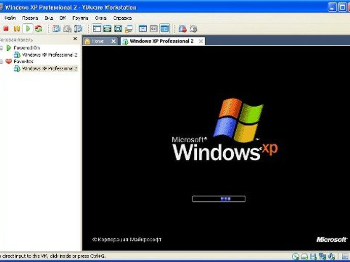Open the Окна menu
The height and width of the screenshot is (262, 350).
pos(100,18)
